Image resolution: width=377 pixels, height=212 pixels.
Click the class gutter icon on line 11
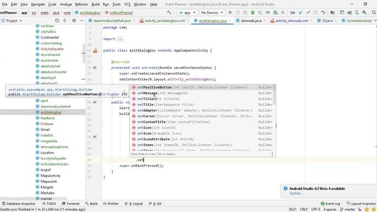tap(95, 51)
